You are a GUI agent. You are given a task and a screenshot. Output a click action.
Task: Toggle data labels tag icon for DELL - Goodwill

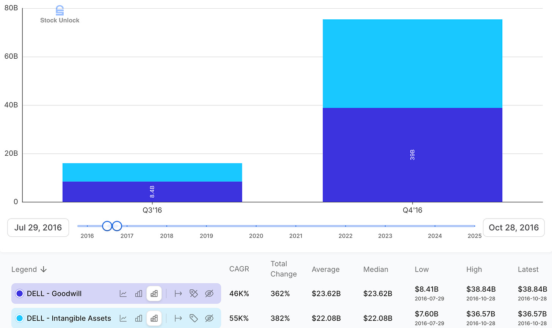[x=194, y=294]
